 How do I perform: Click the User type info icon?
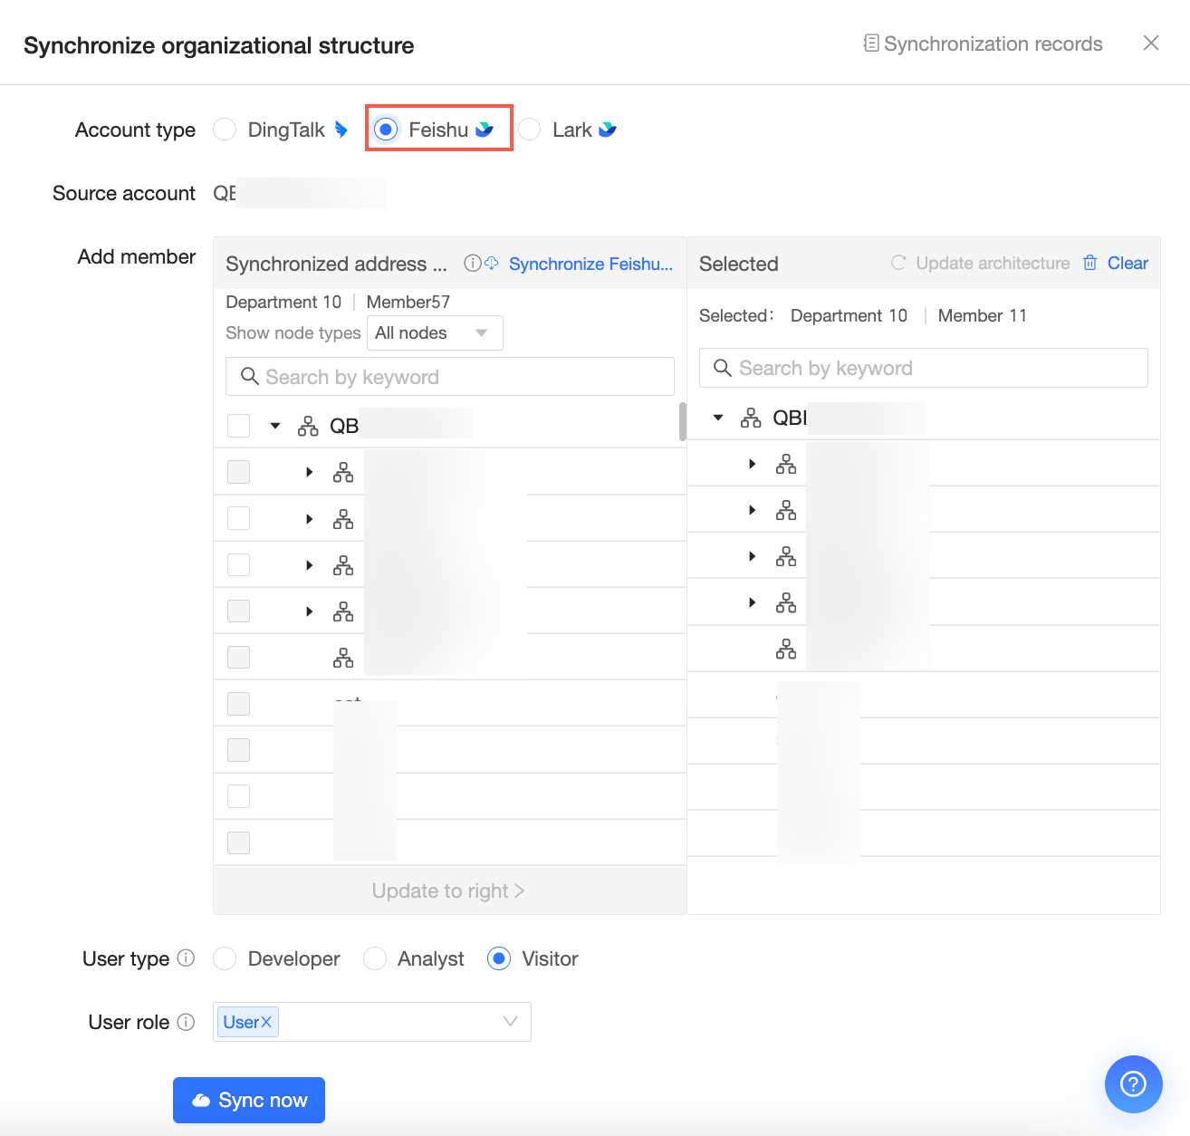coord(186,958)
